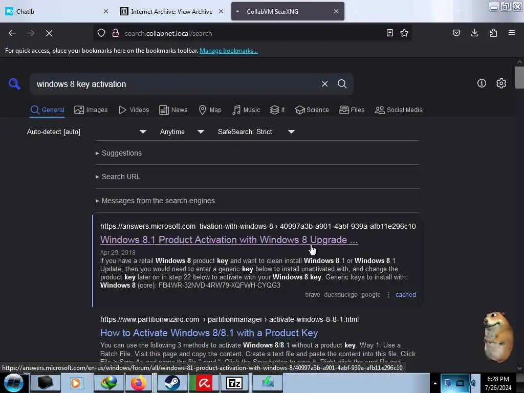Switch to Map search category
This screenshot has height=393, width=524.
[210, 110]
